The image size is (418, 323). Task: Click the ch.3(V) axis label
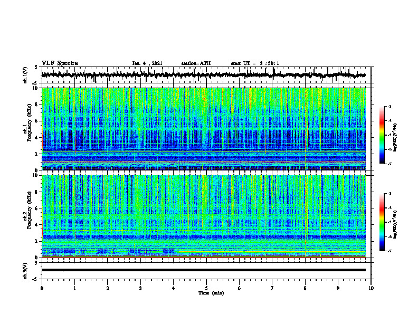25,271
